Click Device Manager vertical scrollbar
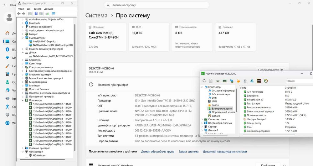The image size is (313, 166). [x=75, y=88]
